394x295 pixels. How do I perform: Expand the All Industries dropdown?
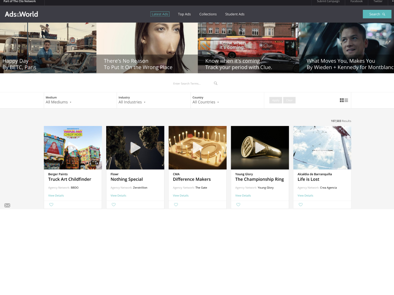(x=132, y=102)
